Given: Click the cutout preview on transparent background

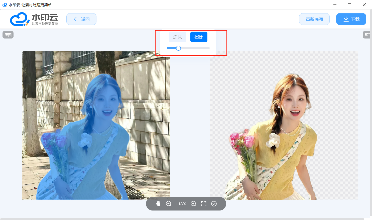Looking at the screenshot, I should [284, 125].
